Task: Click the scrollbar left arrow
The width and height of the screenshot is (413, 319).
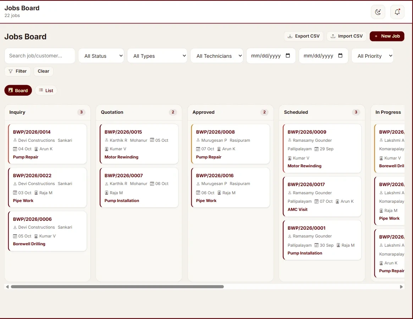Action: coord(7,287)
